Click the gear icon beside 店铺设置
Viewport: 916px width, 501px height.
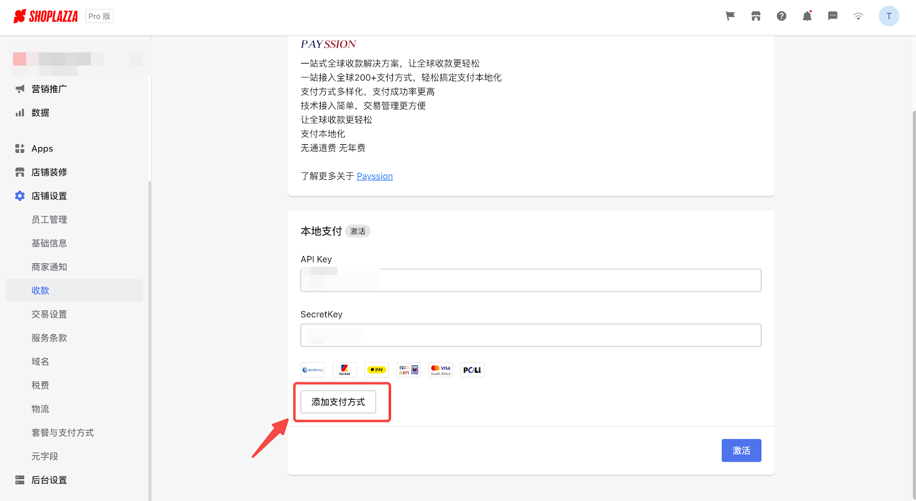20,196
